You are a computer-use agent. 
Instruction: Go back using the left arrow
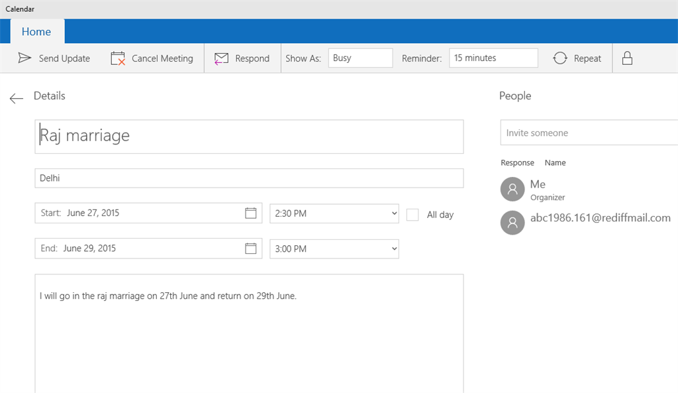pos(17,99)
